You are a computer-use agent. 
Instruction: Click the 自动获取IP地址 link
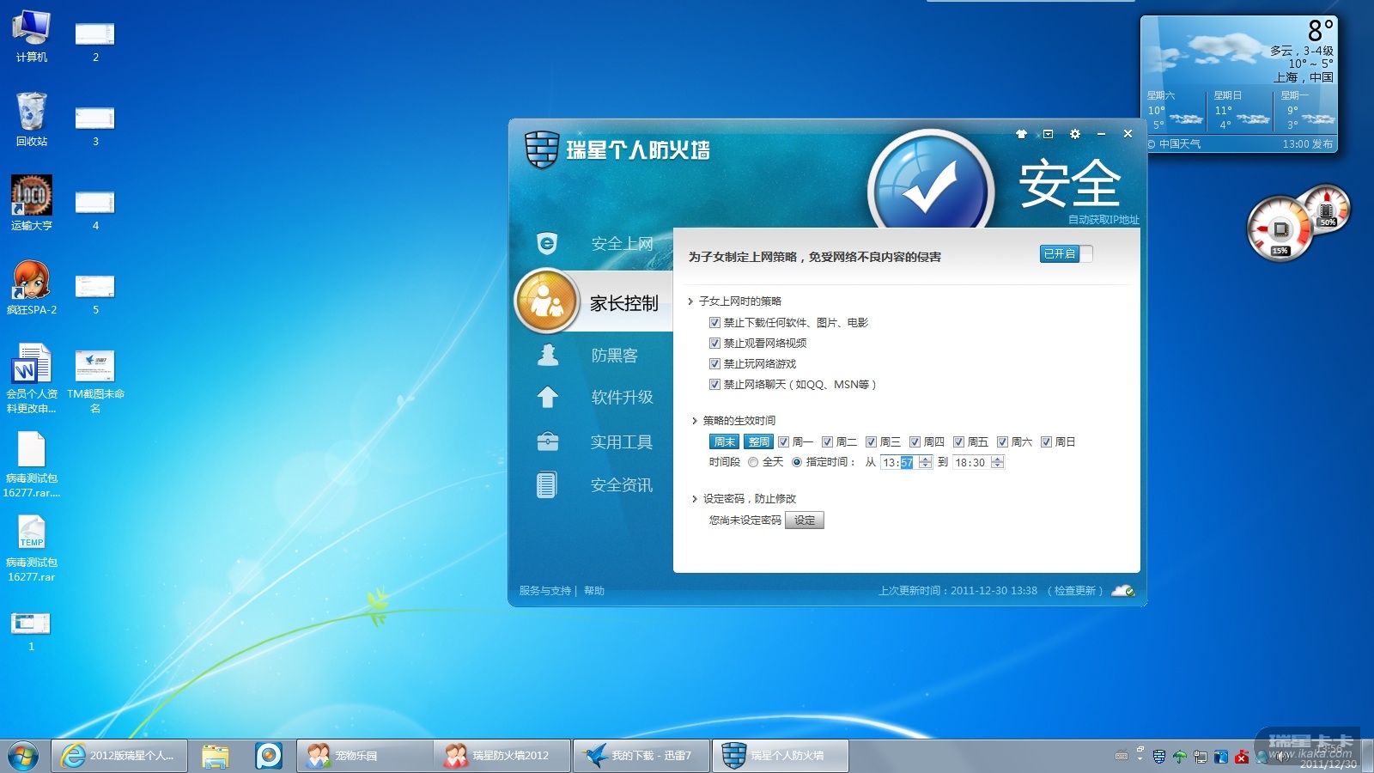click(x=1103, y=220)
